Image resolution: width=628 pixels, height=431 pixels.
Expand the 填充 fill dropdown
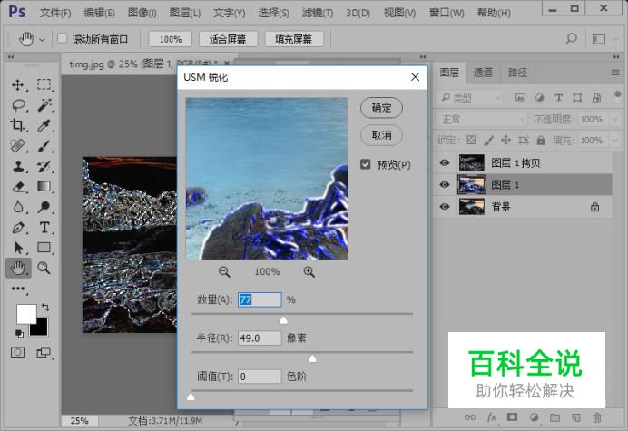pyautogui.click(x=614, y=141)
